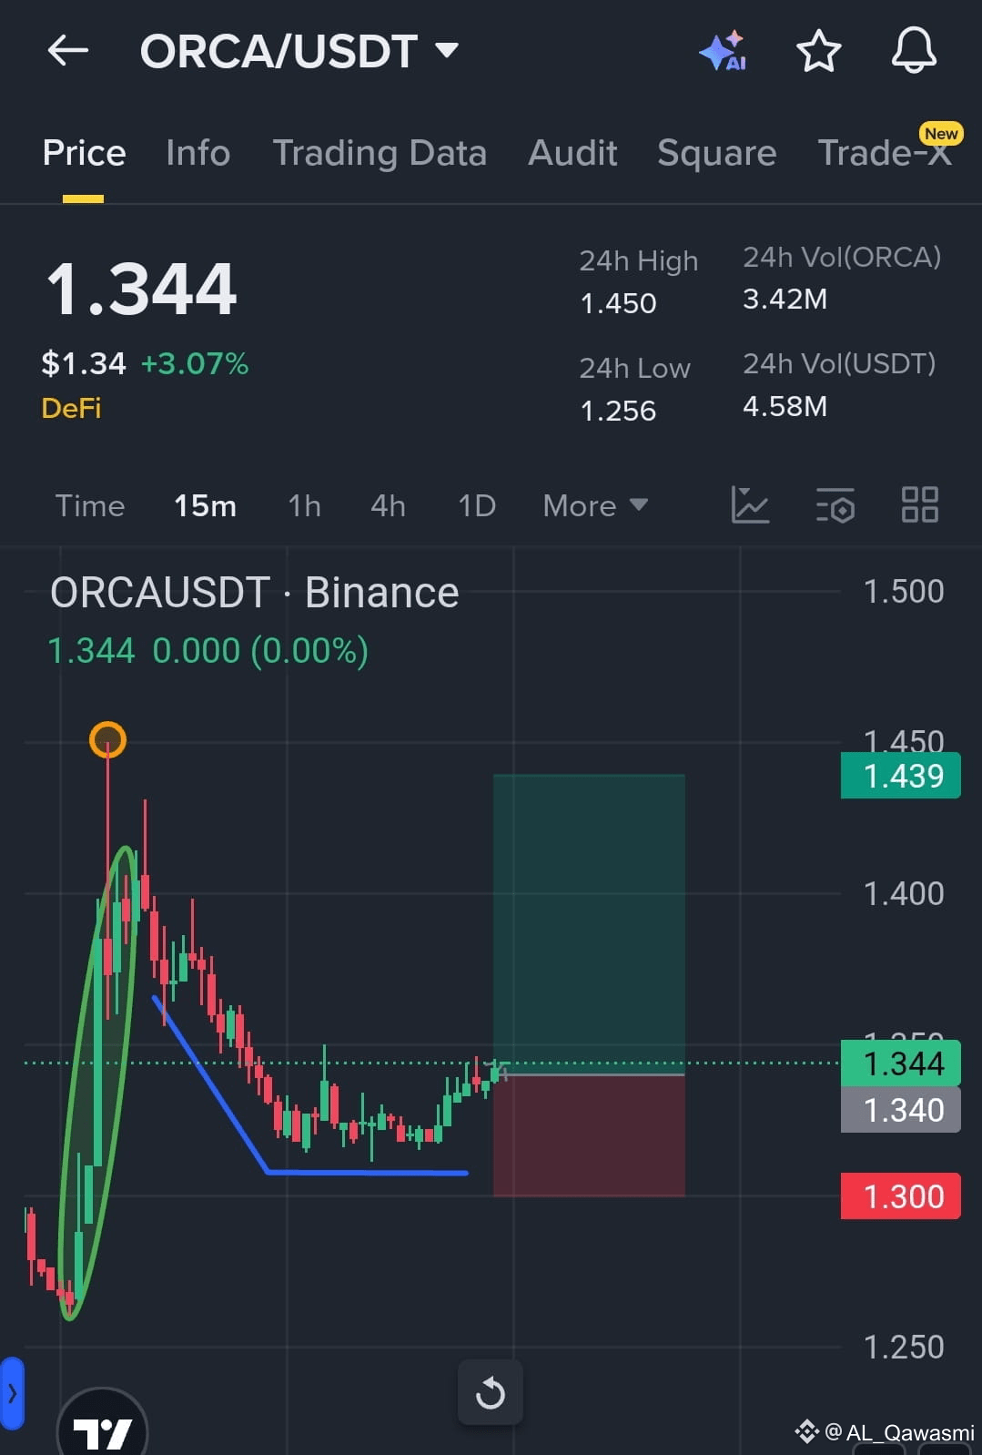The height and width of the screenshot is (1455, 982).
Task: Select the Price tab
Action: point(84,153)
